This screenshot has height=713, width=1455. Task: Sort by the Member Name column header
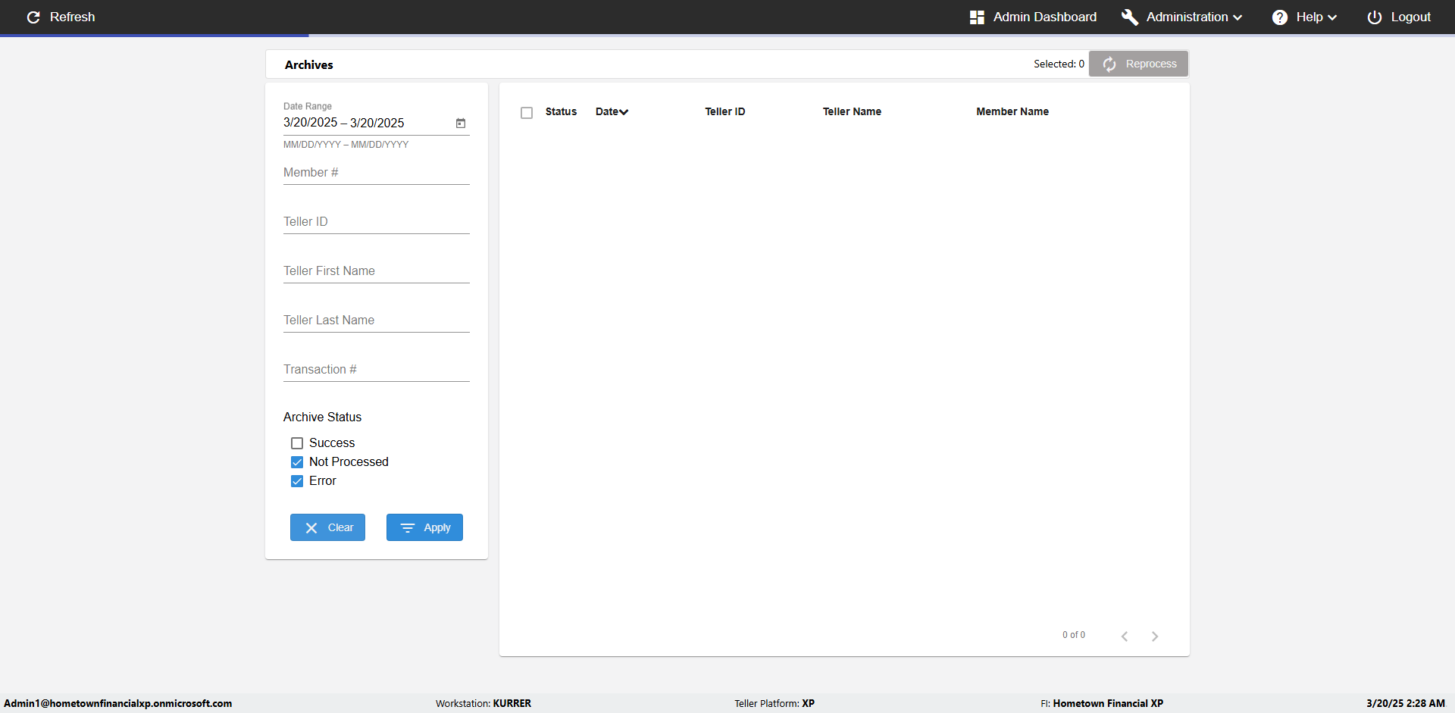pyautogui.click(x=1012, y=111)
